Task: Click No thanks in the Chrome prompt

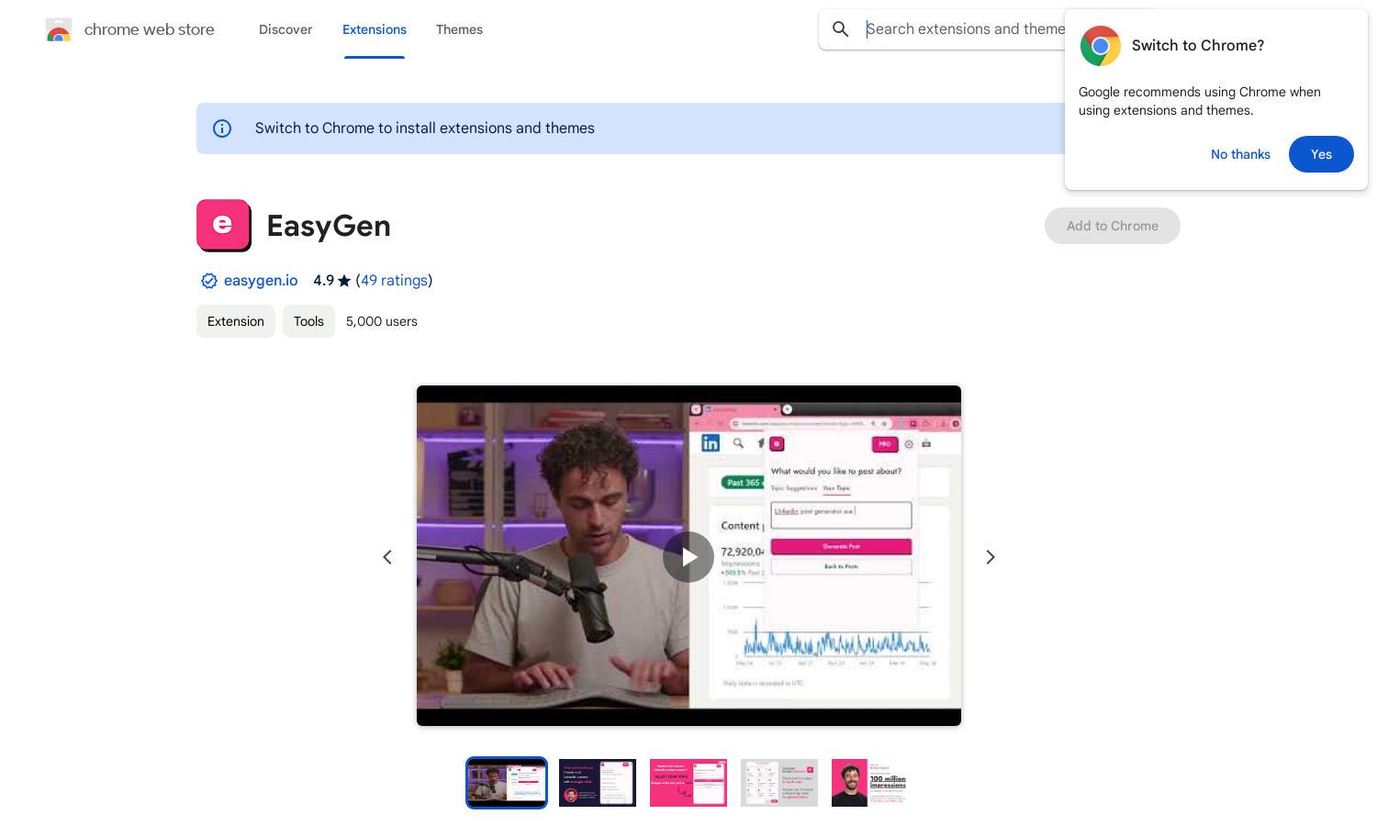Action: [x=1240, y=154]
